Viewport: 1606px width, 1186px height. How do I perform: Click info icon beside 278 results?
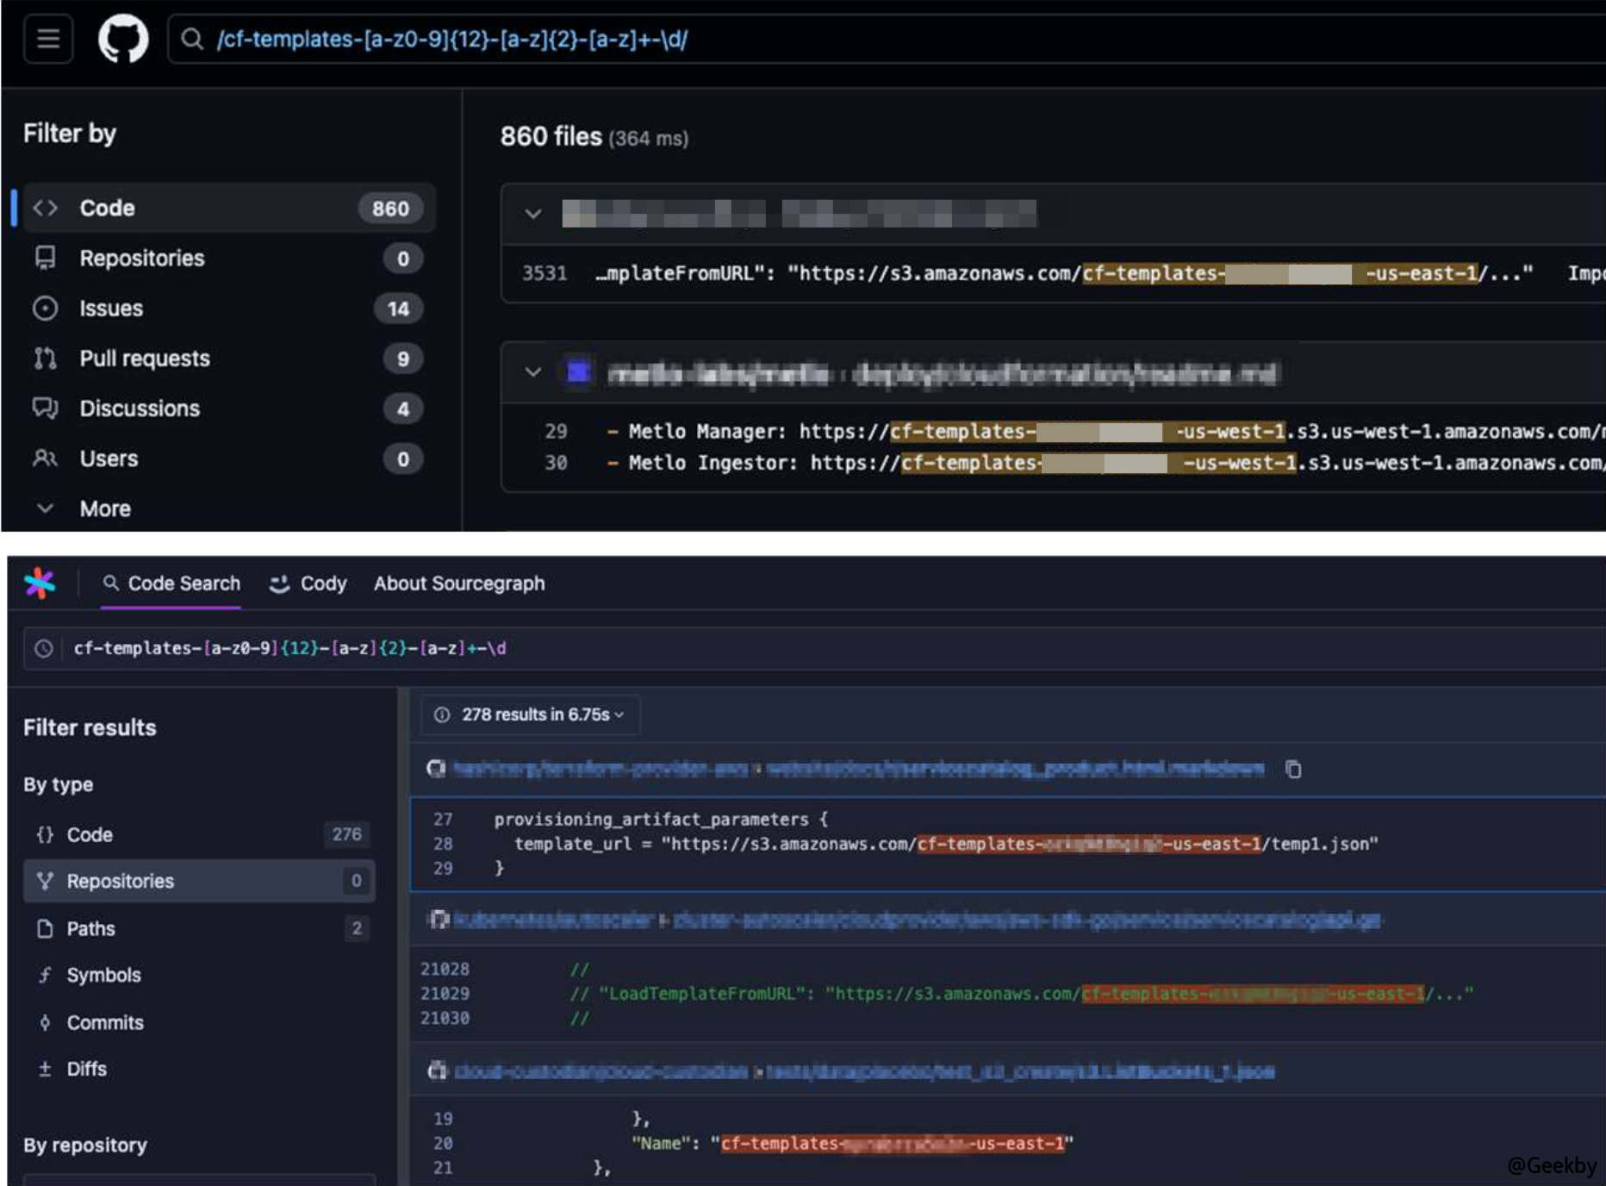[x=442, y=715]
